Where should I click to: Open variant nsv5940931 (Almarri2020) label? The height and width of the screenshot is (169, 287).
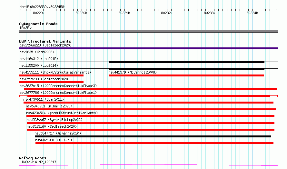[x=49, y=106]
